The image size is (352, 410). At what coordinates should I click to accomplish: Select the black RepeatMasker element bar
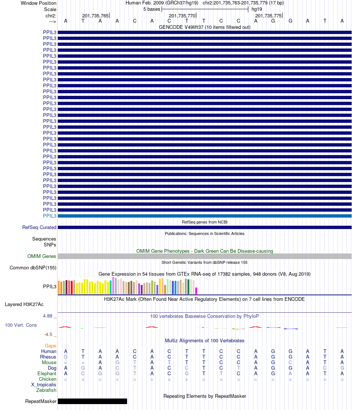[x=93, y=401]
